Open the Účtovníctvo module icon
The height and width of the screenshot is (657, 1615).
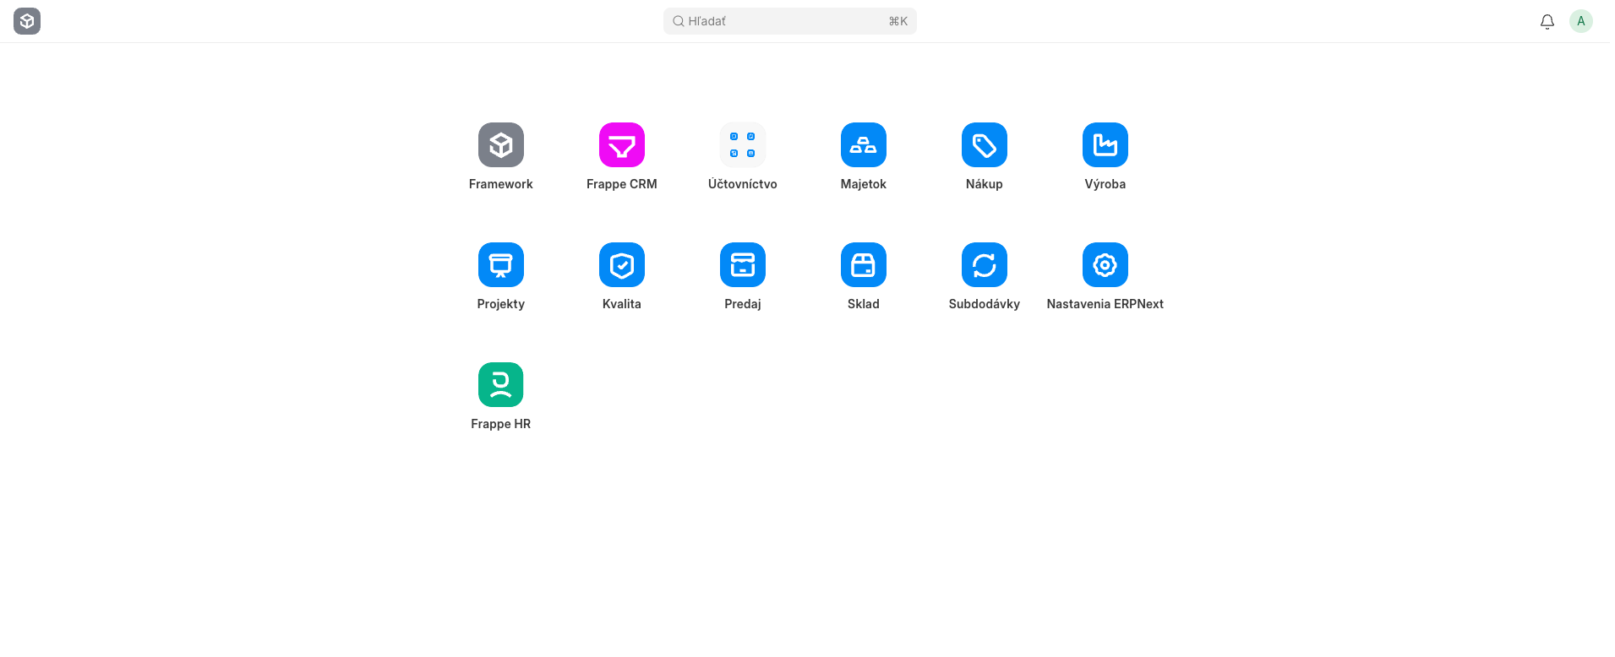(x=742, y=145)
